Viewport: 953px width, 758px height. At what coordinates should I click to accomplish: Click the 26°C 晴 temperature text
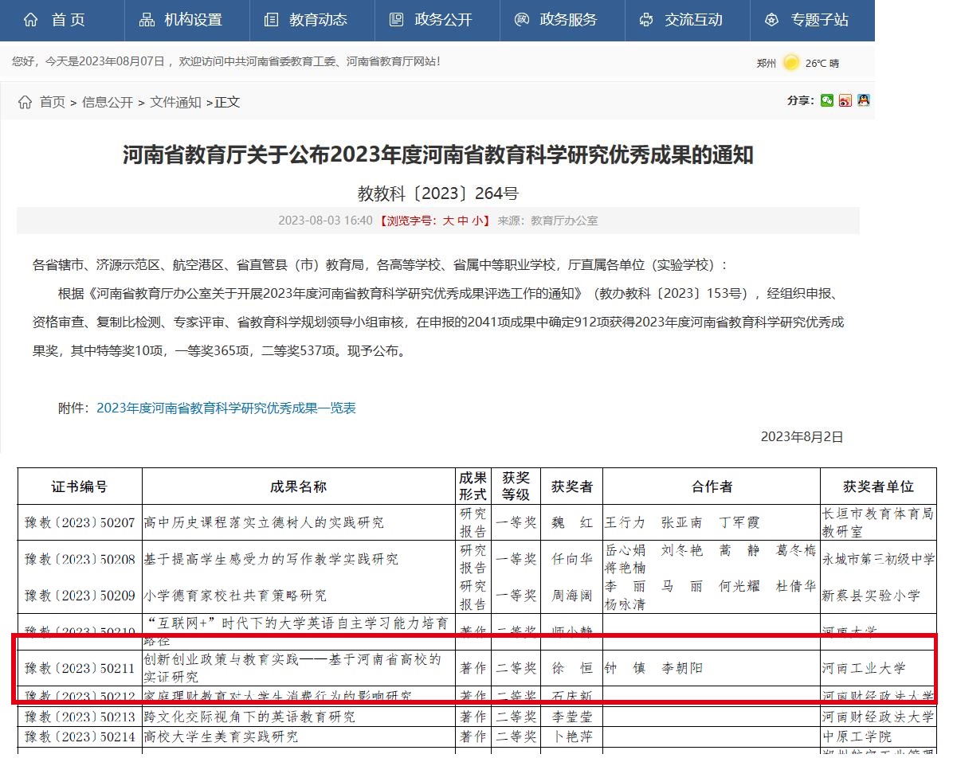point(822,63)
